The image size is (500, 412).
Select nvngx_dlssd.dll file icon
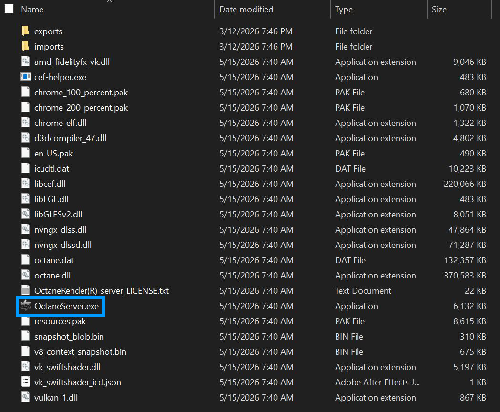tap(26, 245)
